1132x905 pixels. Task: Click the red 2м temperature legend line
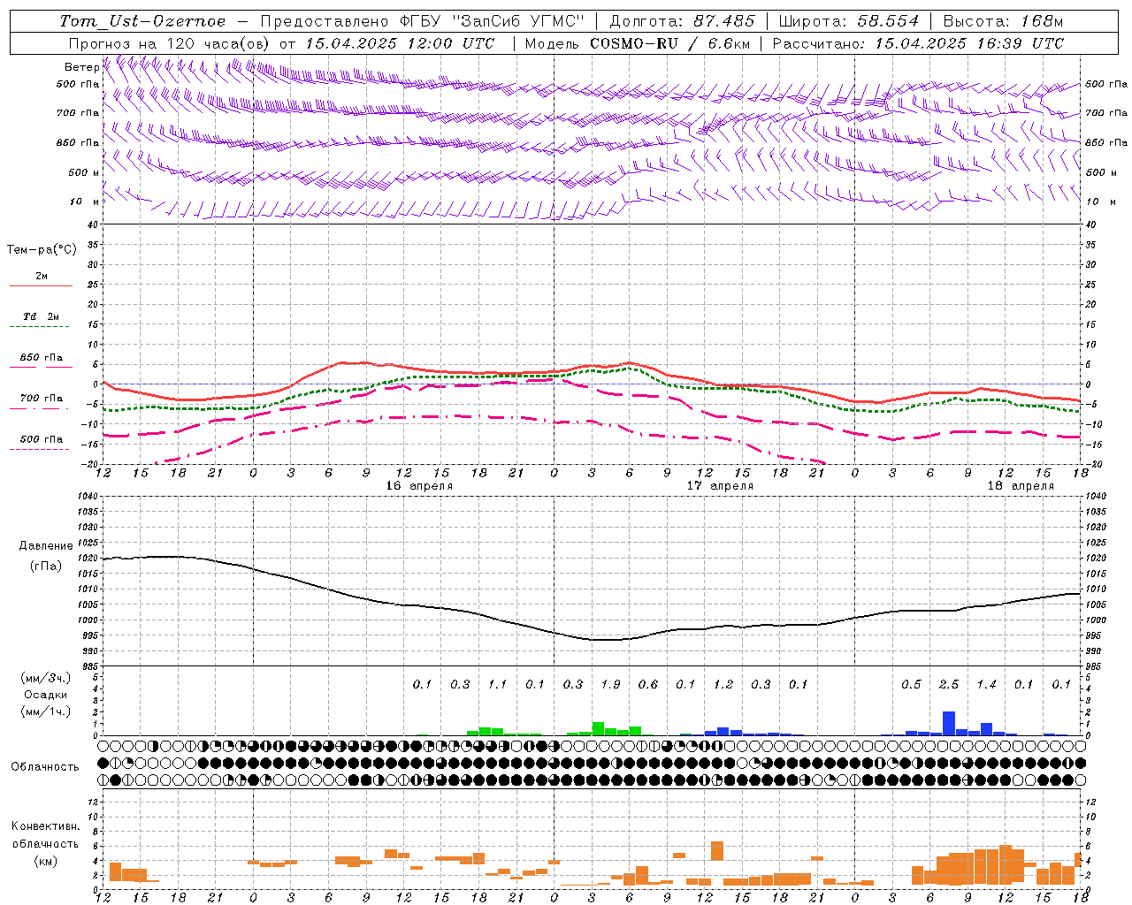click(x=41, y=285)
